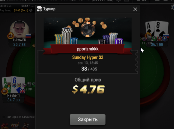
Task: Click the 38 / 435 finishing place
Action: click(x=89, y=69)
